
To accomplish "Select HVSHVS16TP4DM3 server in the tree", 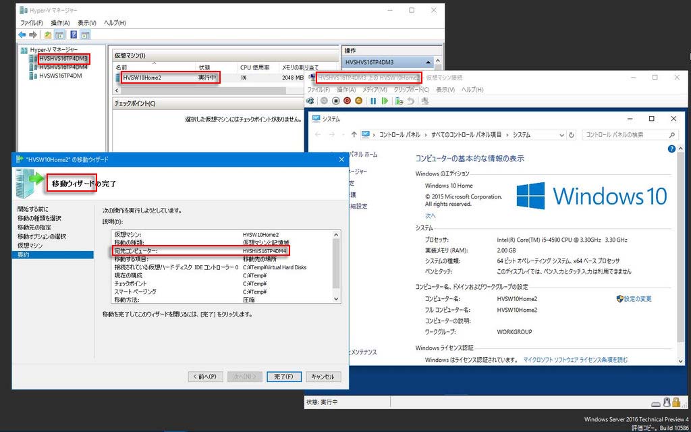I will click(63, 58).
